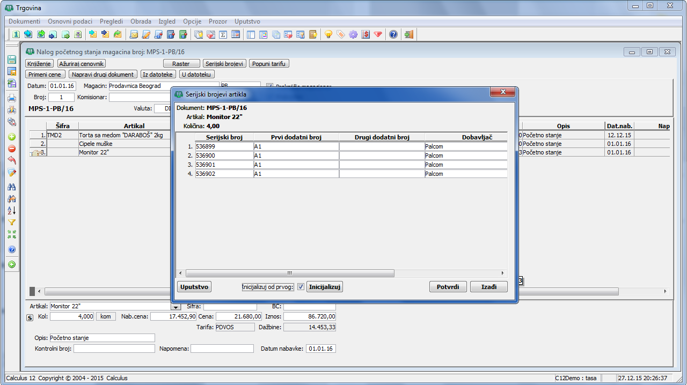Click the printer icon in left sidebar
Viewport: 687px width, 385px height.
coord(12,98)
